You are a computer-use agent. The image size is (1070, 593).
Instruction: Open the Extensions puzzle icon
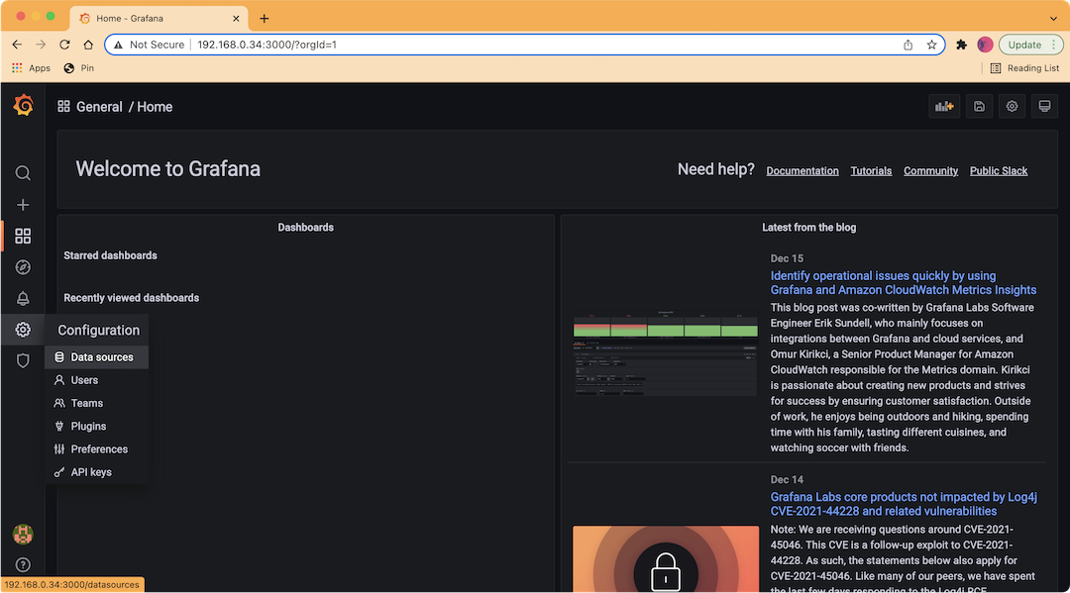click(961, 45)
